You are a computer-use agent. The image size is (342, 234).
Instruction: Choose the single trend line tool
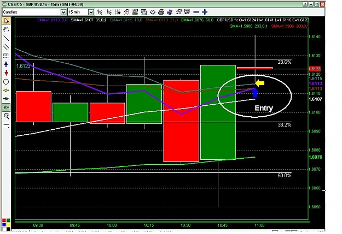click(x=6, y=38)
